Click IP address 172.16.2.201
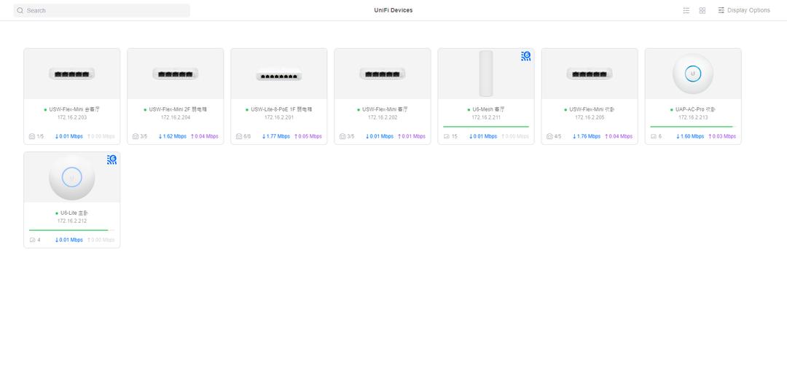The width and height of the screenshot is (787, 370). (278, 117)
